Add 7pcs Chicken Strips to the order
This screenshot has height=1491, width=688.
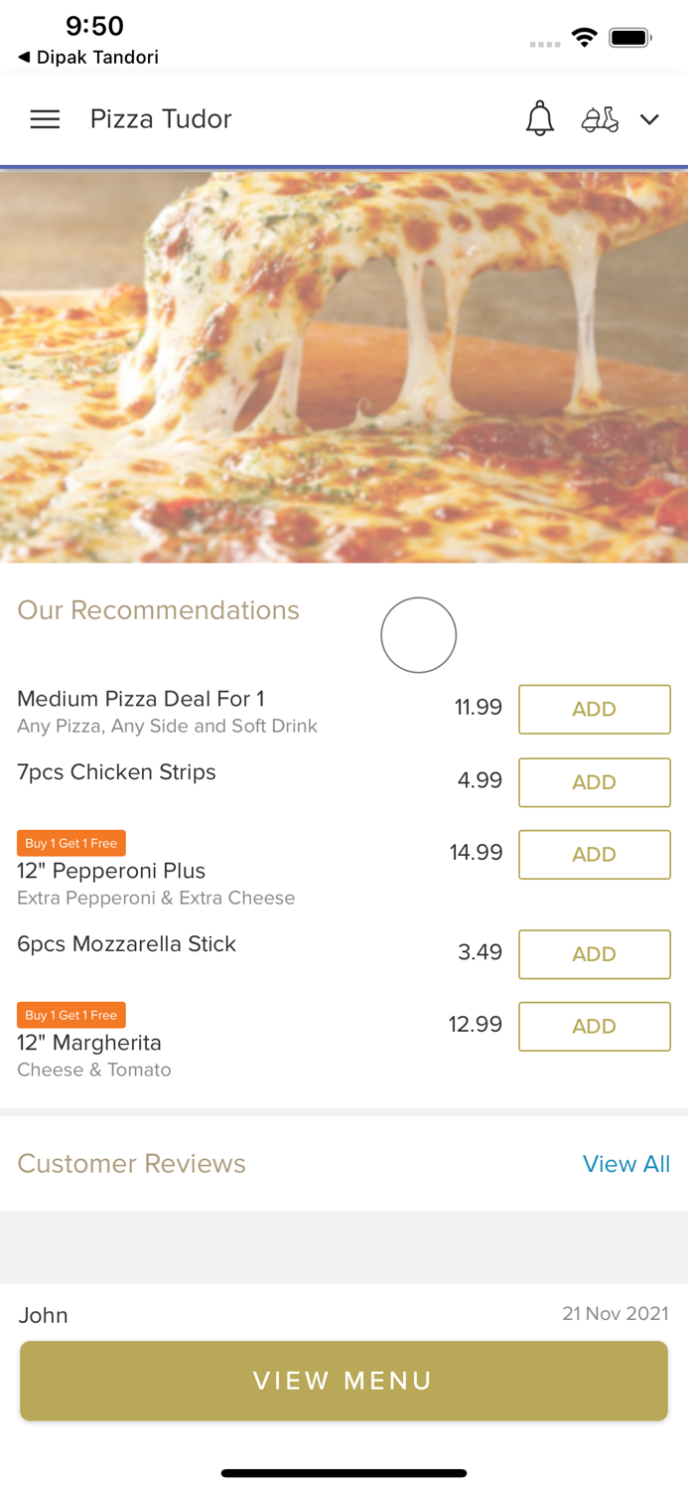pos(594,782)
